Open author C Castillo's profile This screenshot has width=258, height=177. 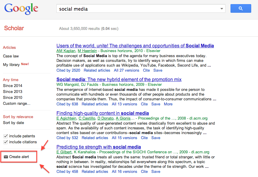[x=87, y=118]
